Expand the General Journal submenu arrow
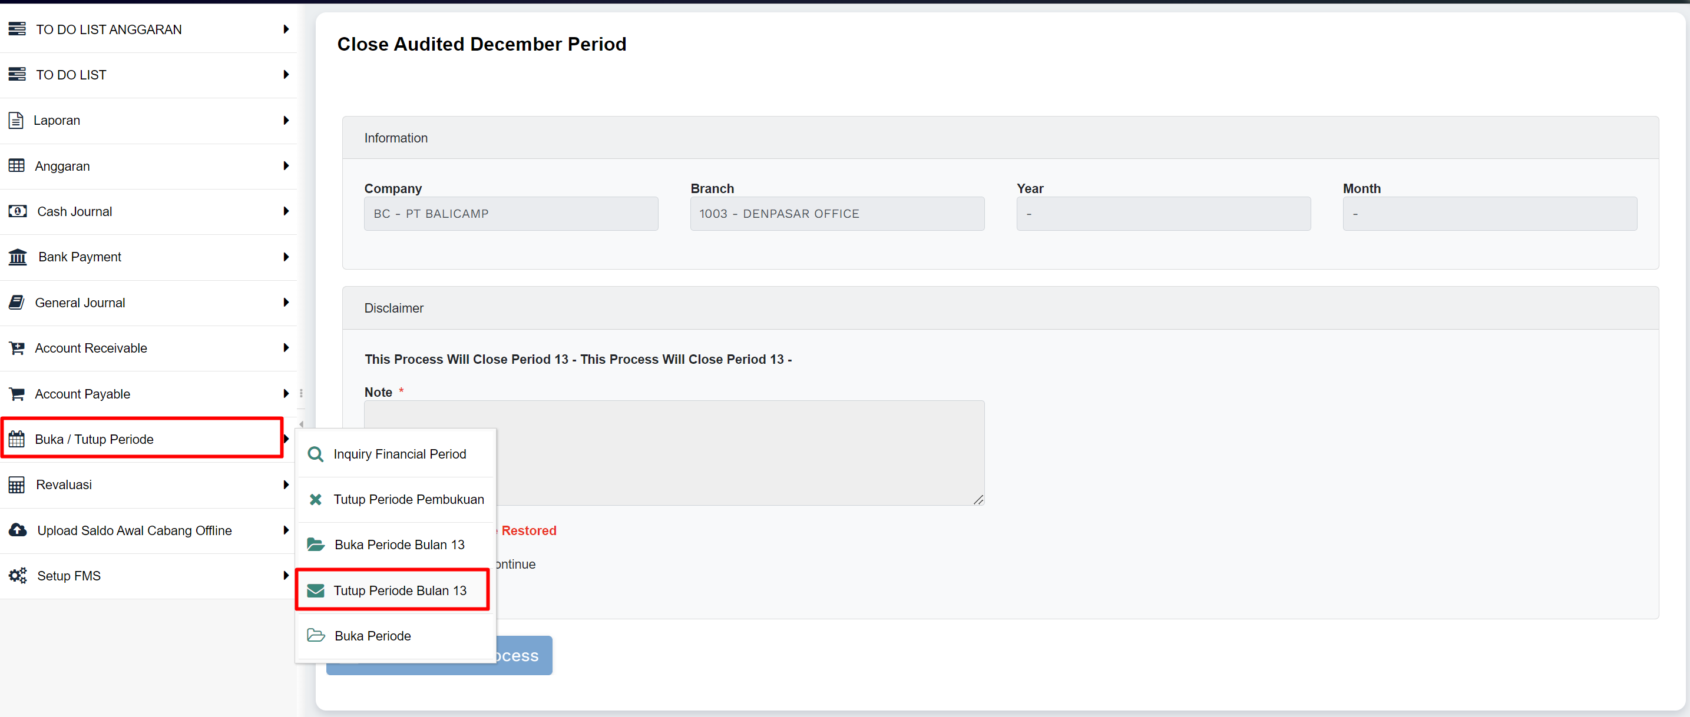Screen dimensions: 1690x717 (286, 302)
